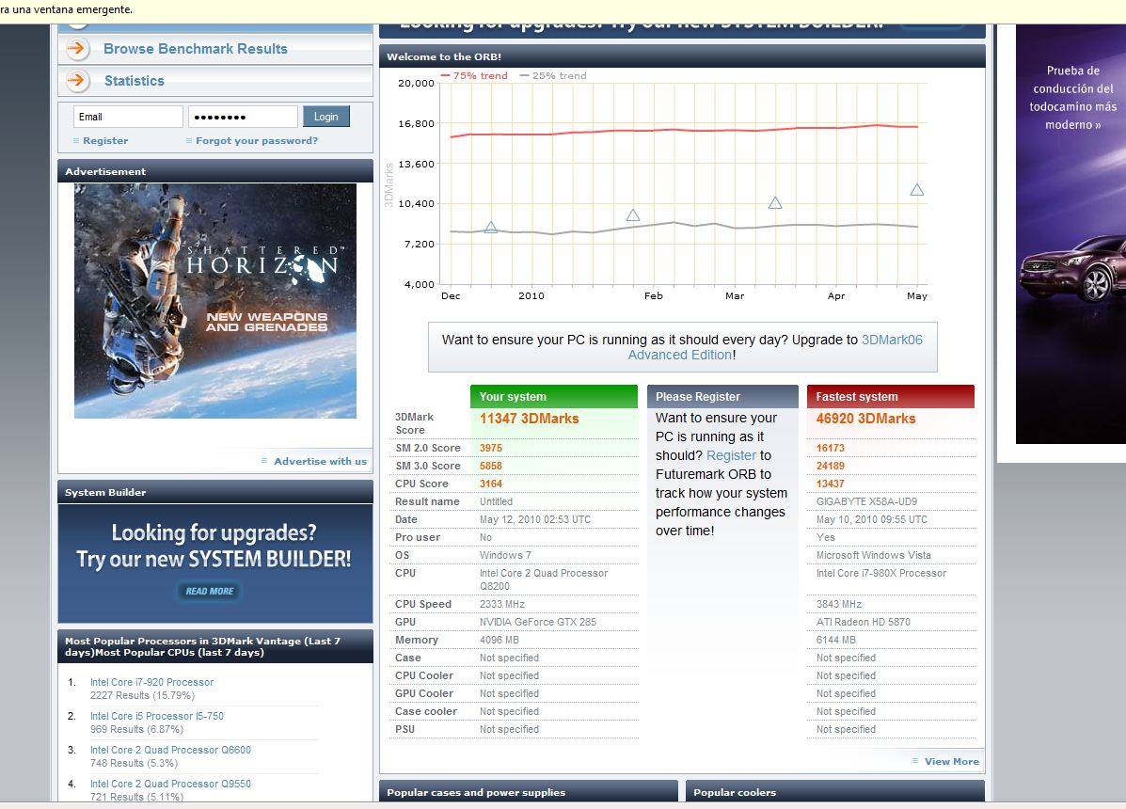This screenshot has height=809, width=1126.
Task: Click the 25% trend legend entry
Action: pyautogui.click(x=553, y=75)
